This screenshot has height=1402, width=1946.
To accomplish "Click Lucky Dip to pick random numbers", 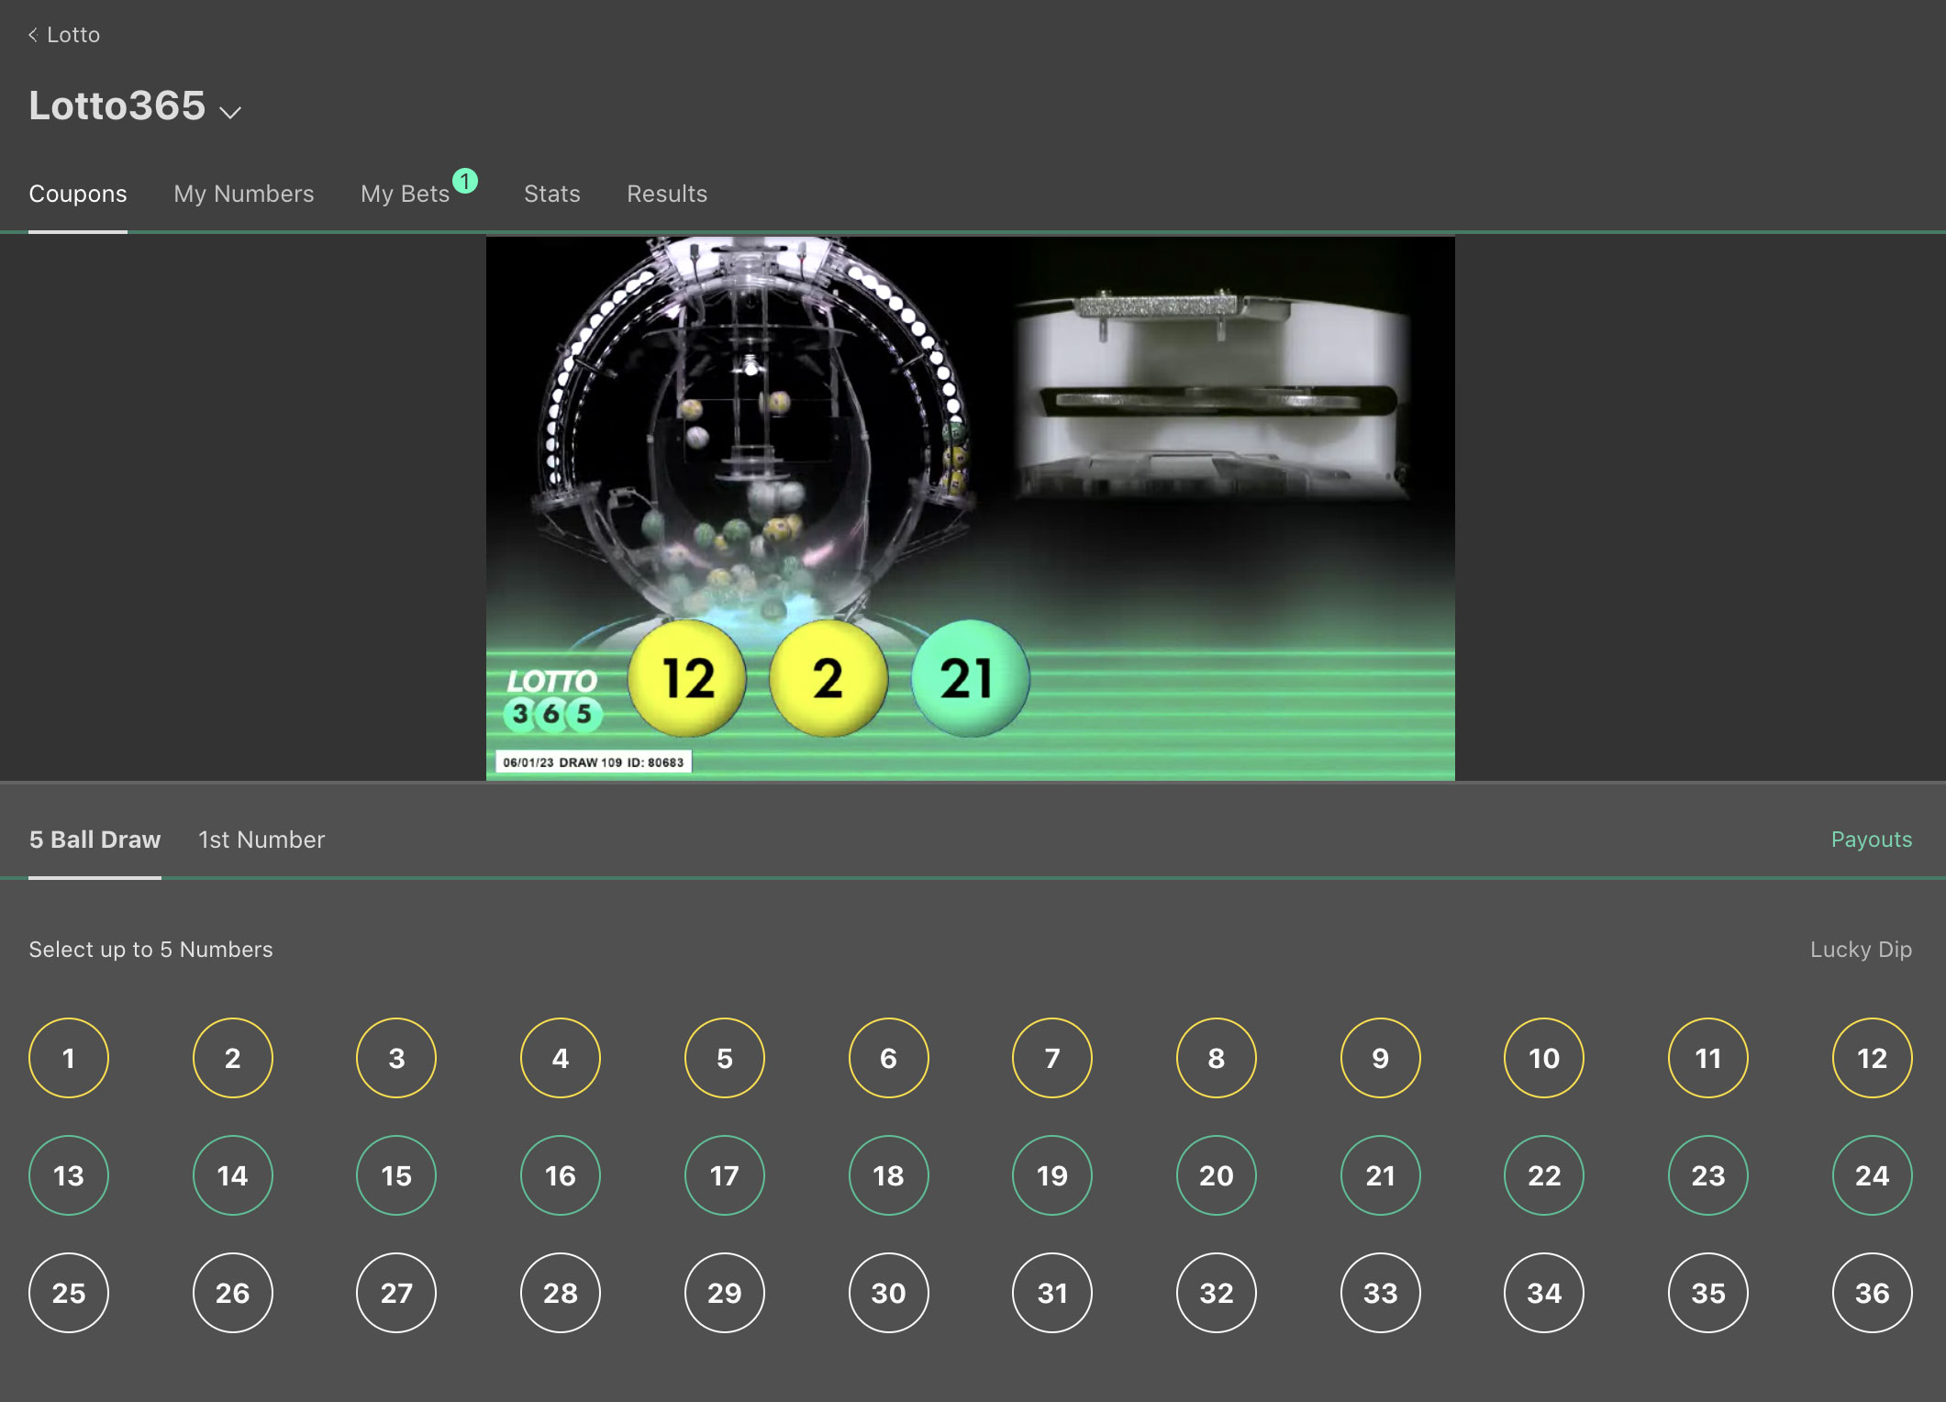I will pos(1860,950).
